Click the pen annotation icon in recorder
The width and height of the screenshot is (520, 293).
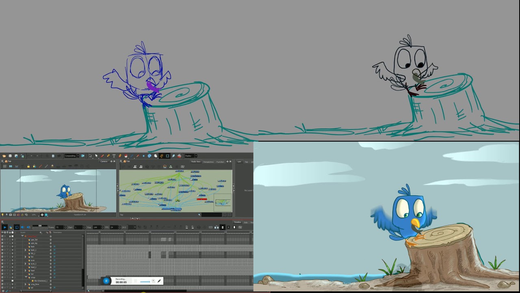coord(159,281)
